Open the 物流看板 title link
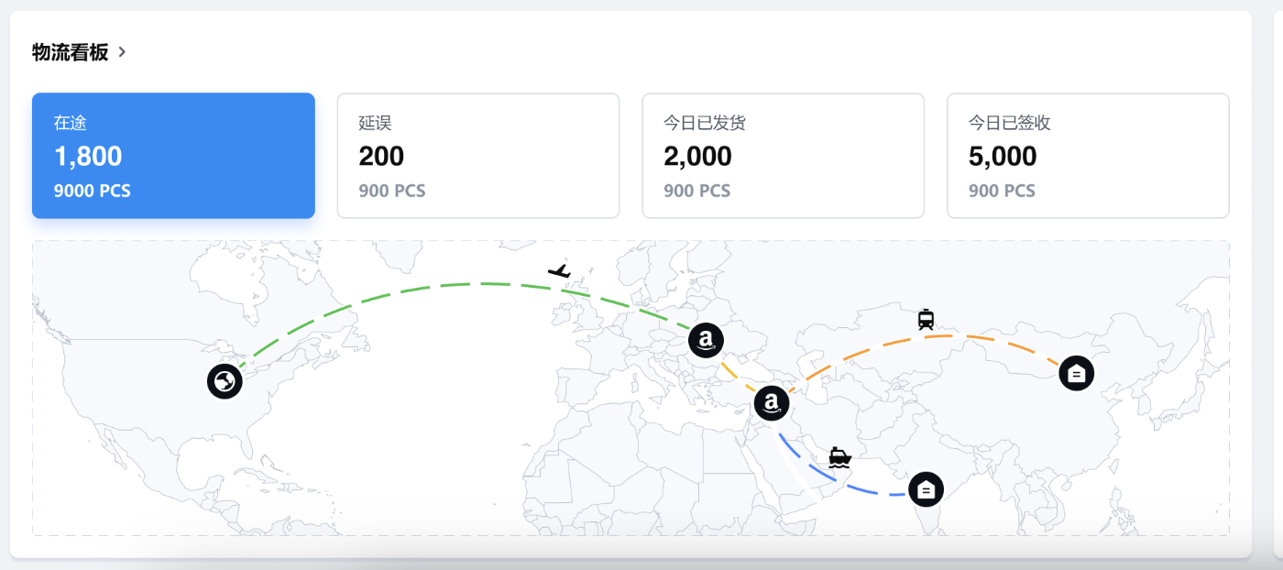The height and width of the screenshot is (570, 1283). tap(70, 52)
